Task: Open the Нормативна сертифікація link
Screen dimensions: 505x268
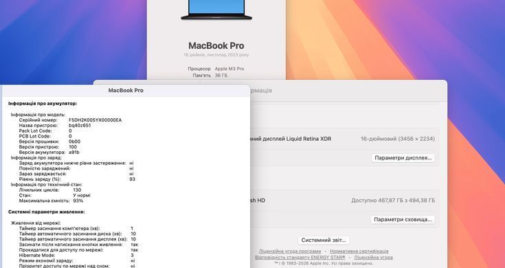Action: tap(359, 251)
